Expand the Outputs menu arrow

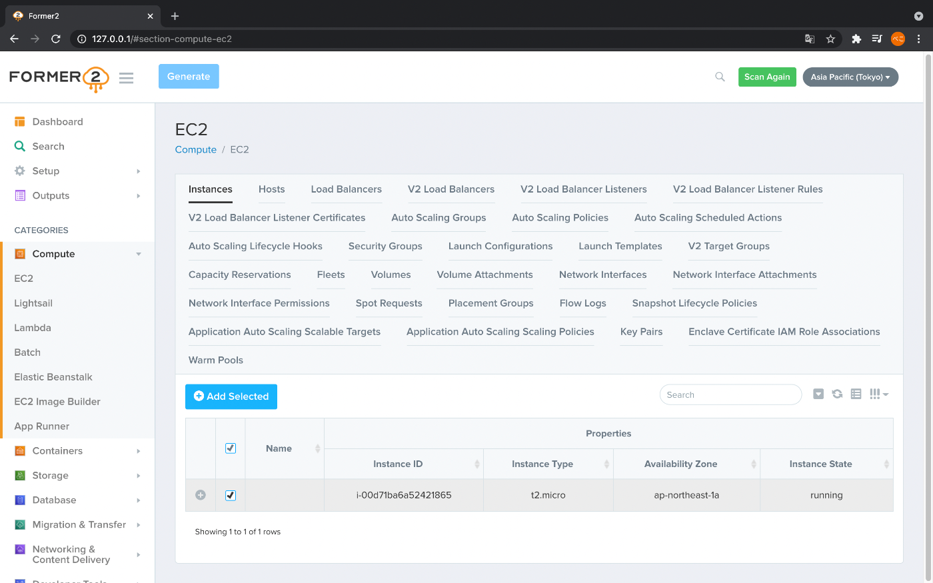tap(139, 196)
